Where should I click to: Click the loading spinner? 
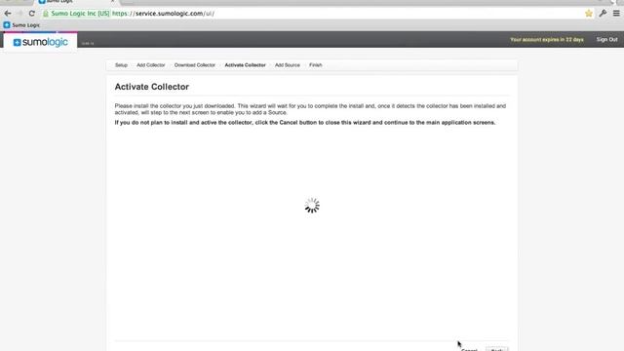click(312, 206)
